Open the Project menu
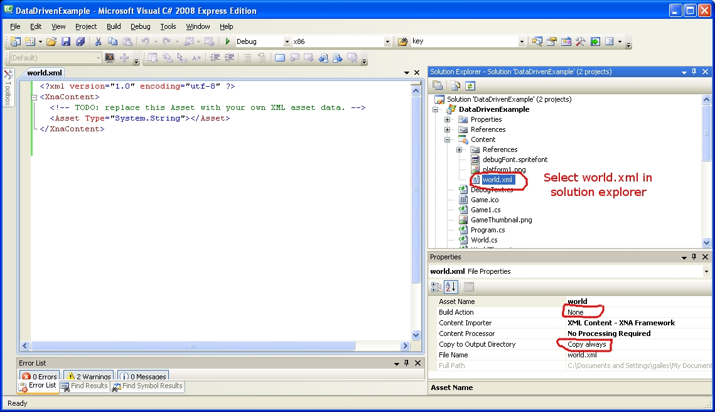The image size is (715, 412). [86, 26]
